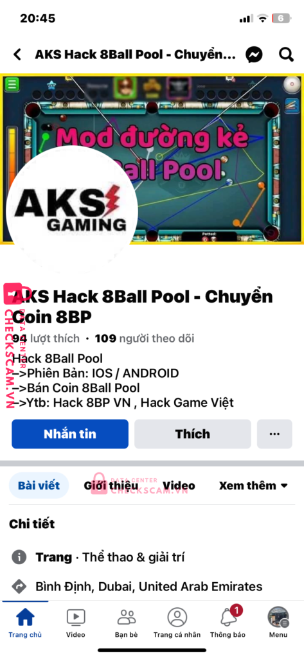Click the page info icon beside Trang

(x=19, y=557)
